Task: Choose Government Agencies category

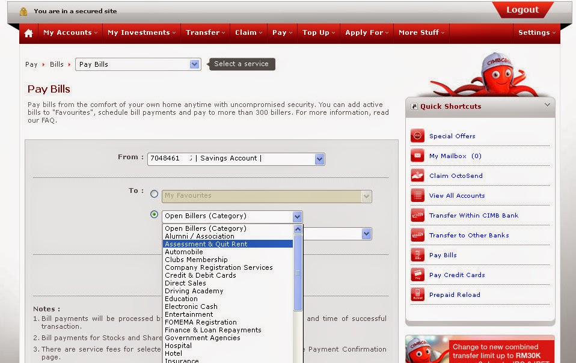Action: (x=228, y=338)
